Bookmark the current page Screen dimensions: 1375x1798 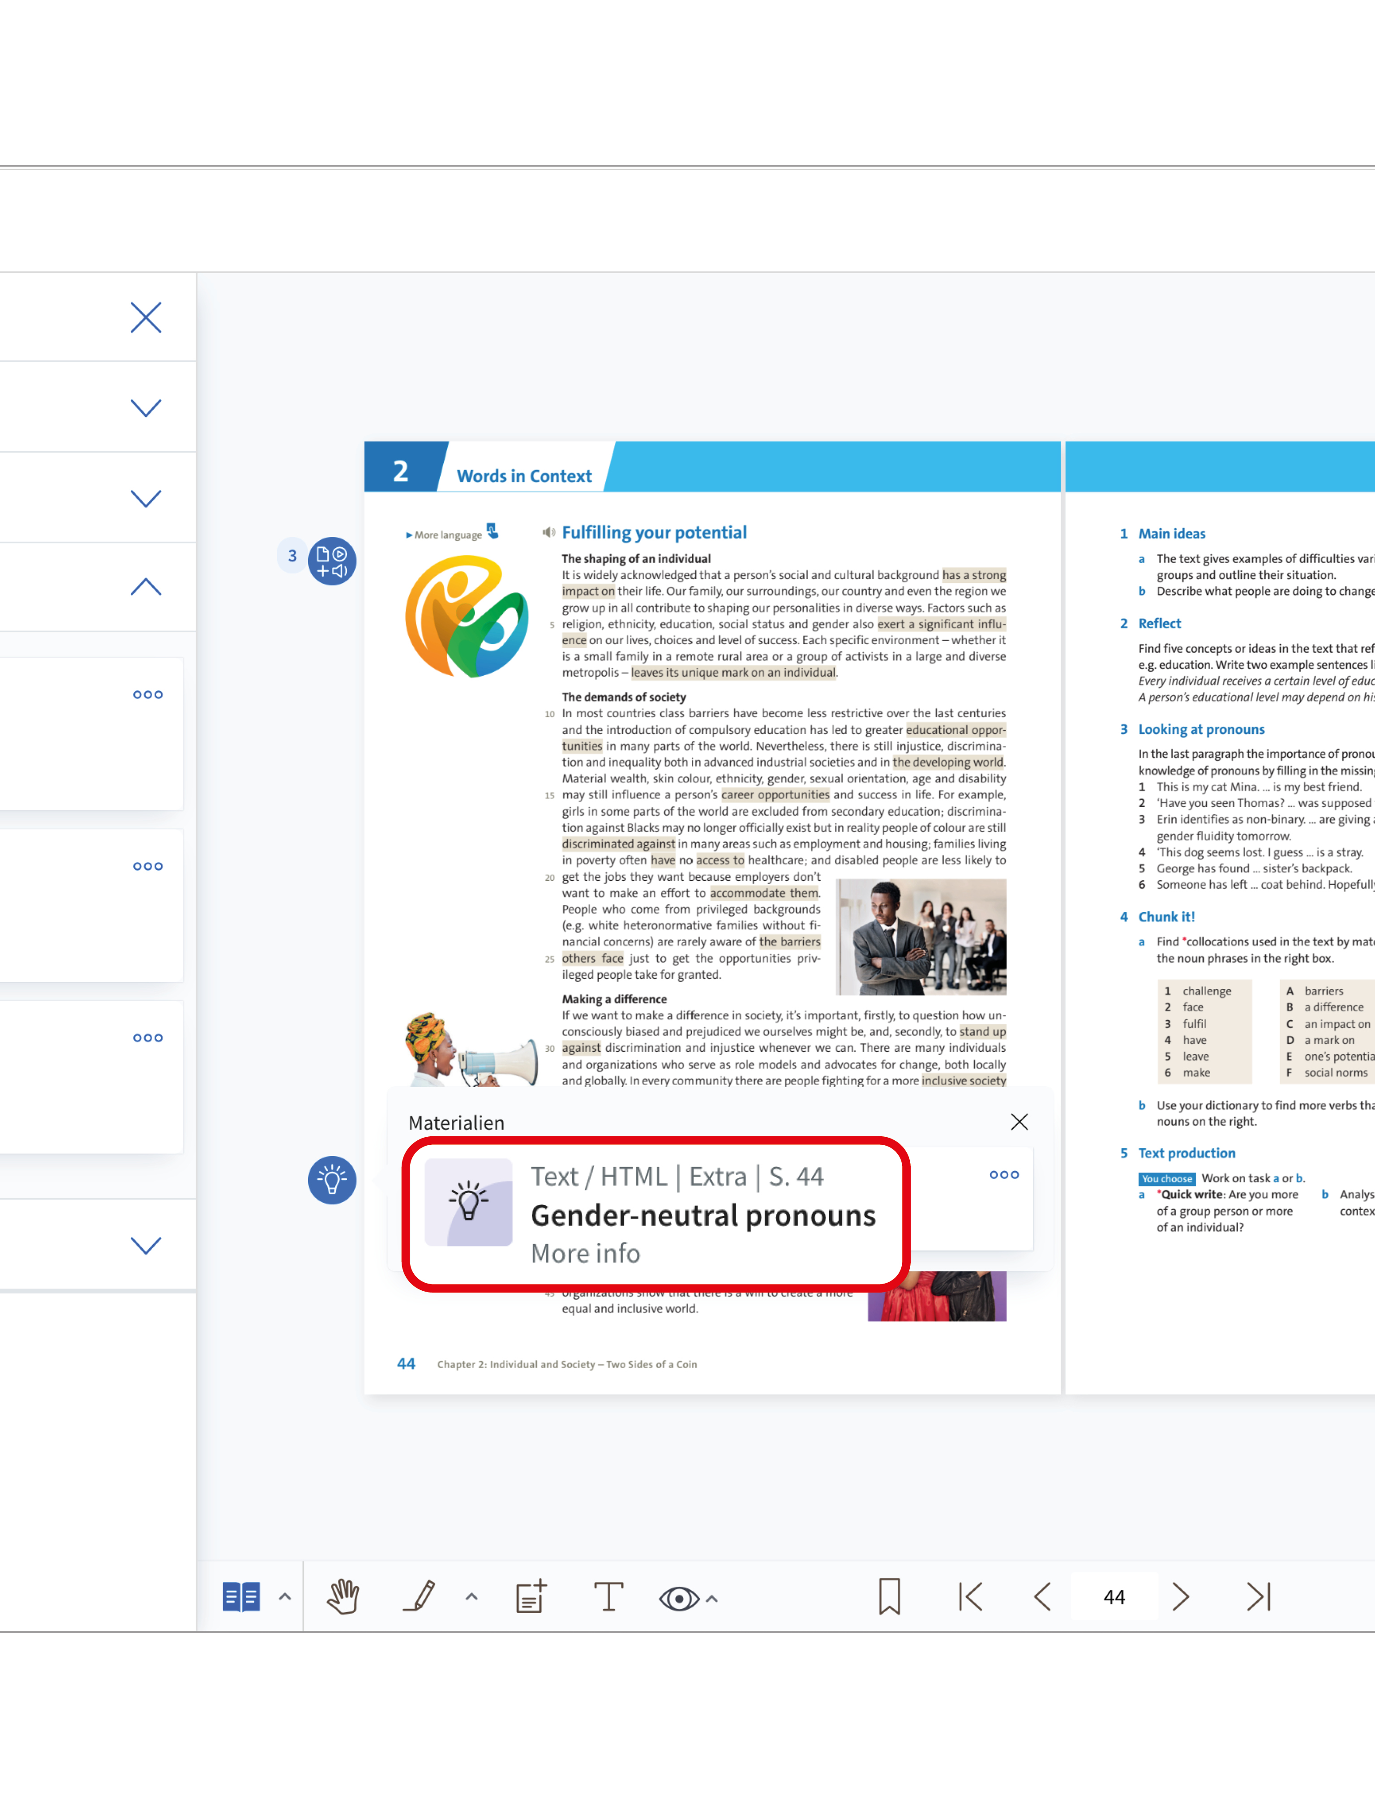(889, 1596)
